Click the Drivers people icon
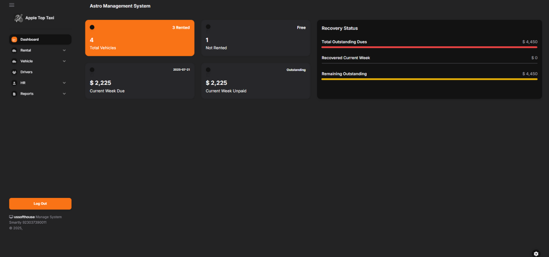The width and height of the screenshot is (549, 257). coord(14,72)
